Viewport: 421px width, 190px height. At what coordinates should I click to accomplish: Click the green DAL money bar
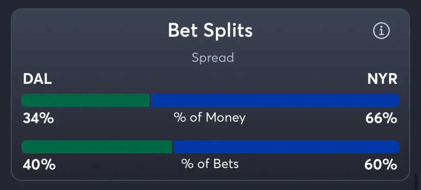click(x=86, y=100)
